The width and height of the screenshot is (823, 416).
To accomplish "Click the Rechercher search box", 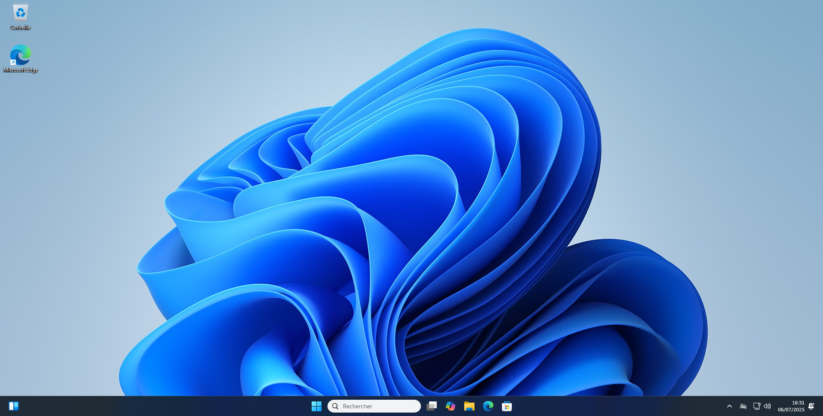I will pos(374,406).
